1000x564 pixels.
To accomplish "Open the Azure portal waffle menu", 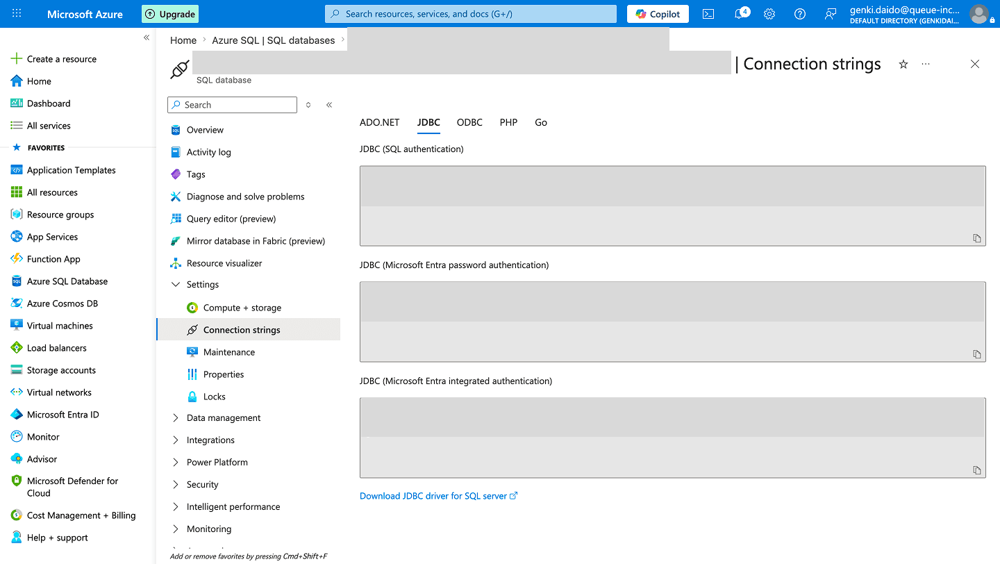I will [17, 14].
